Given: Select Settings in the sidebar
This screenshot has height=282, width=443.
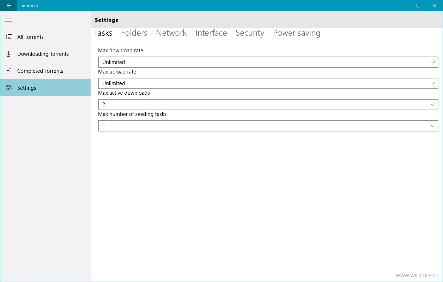Looking at the screenshot, I should (45, 88).
